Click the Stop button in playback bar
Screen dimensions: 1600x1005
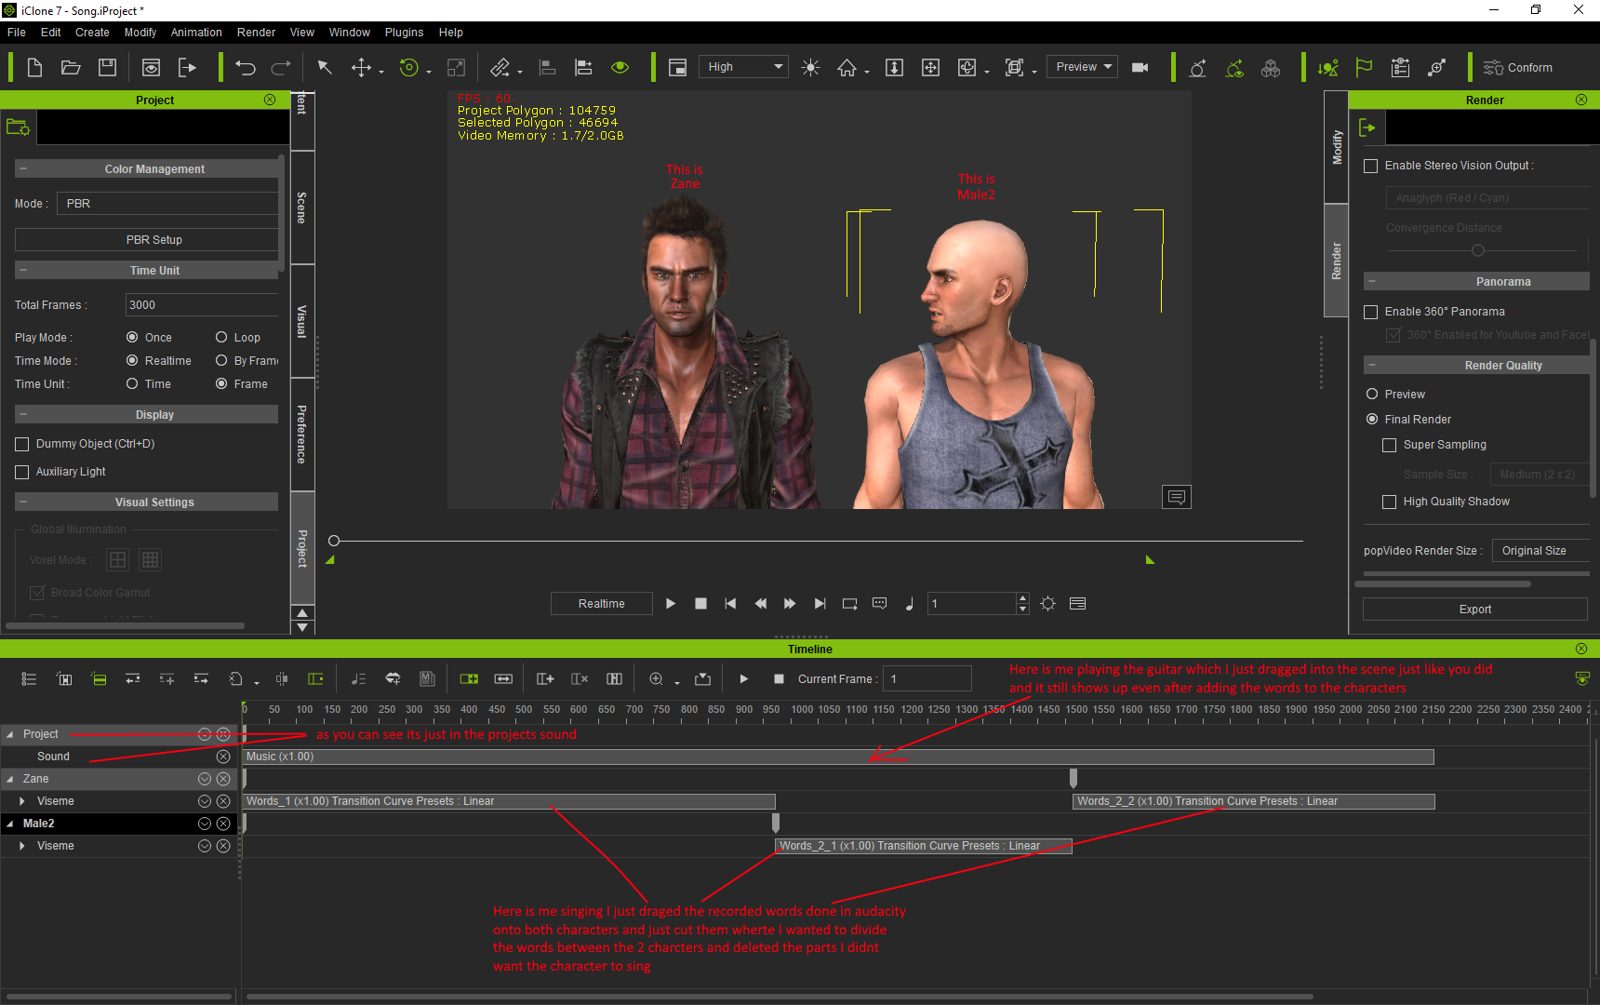click(700, 604)
